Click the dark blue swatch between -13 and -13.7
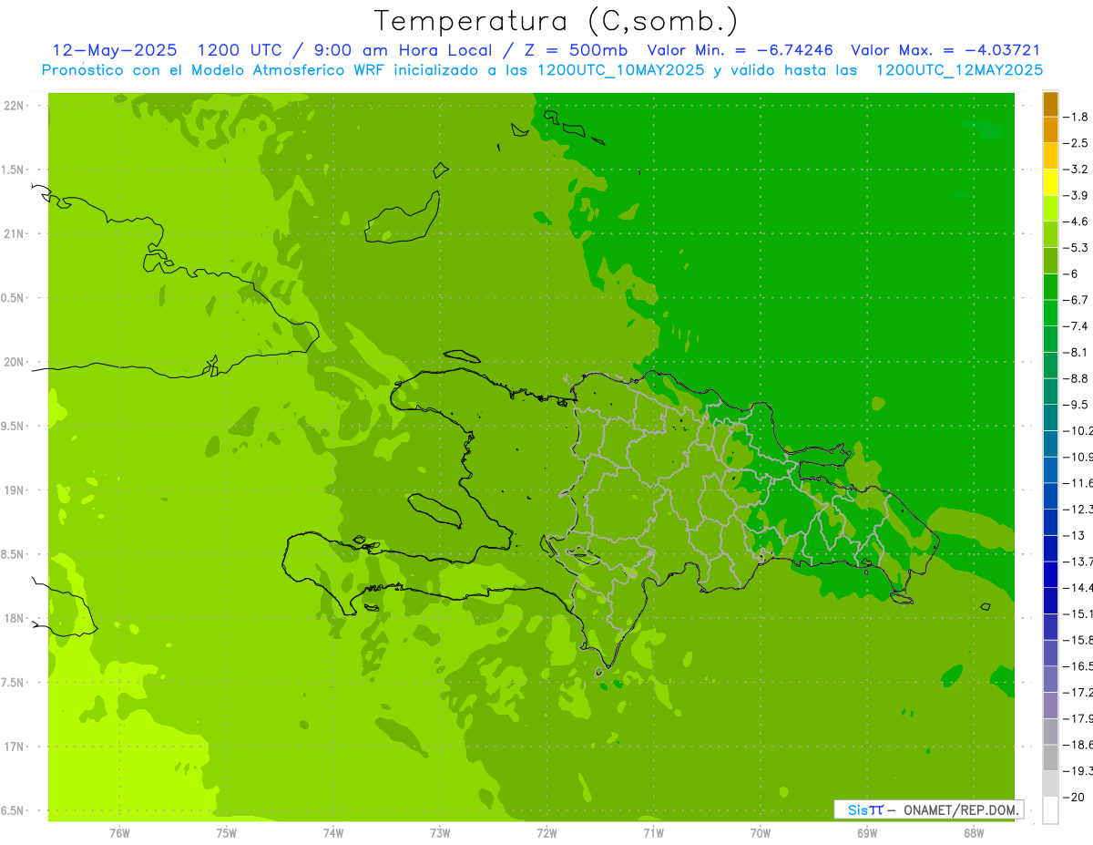 1050,548
